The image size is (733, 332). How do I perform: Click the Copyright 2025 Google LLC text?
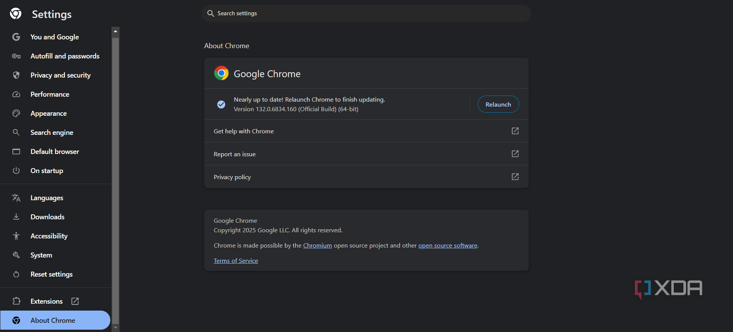278,230
